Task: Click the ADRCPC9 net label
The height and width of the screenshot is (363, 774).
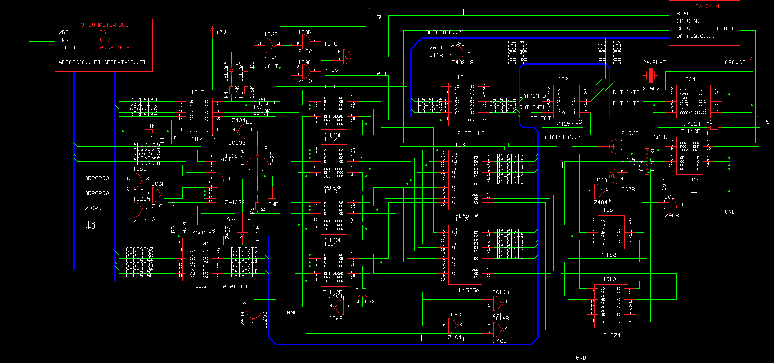Action: 97,178
